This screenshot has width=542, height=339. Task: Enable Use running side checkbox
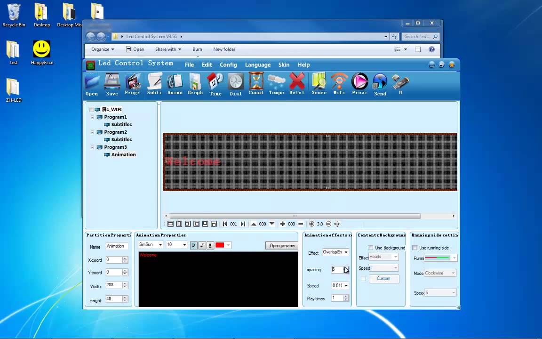(415, 248)
